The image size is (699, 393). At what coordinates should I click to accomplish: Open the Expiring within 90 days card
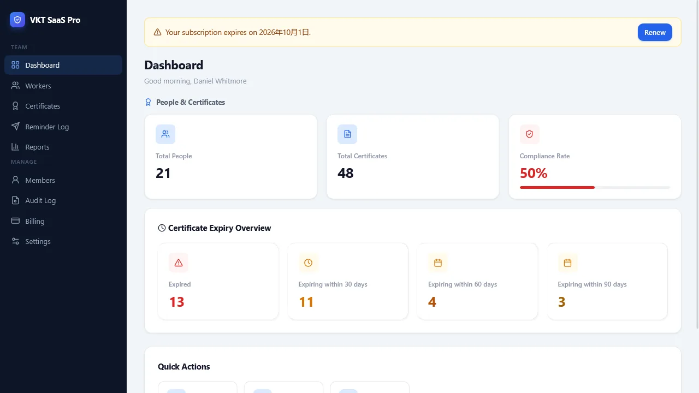coord(607,281)
